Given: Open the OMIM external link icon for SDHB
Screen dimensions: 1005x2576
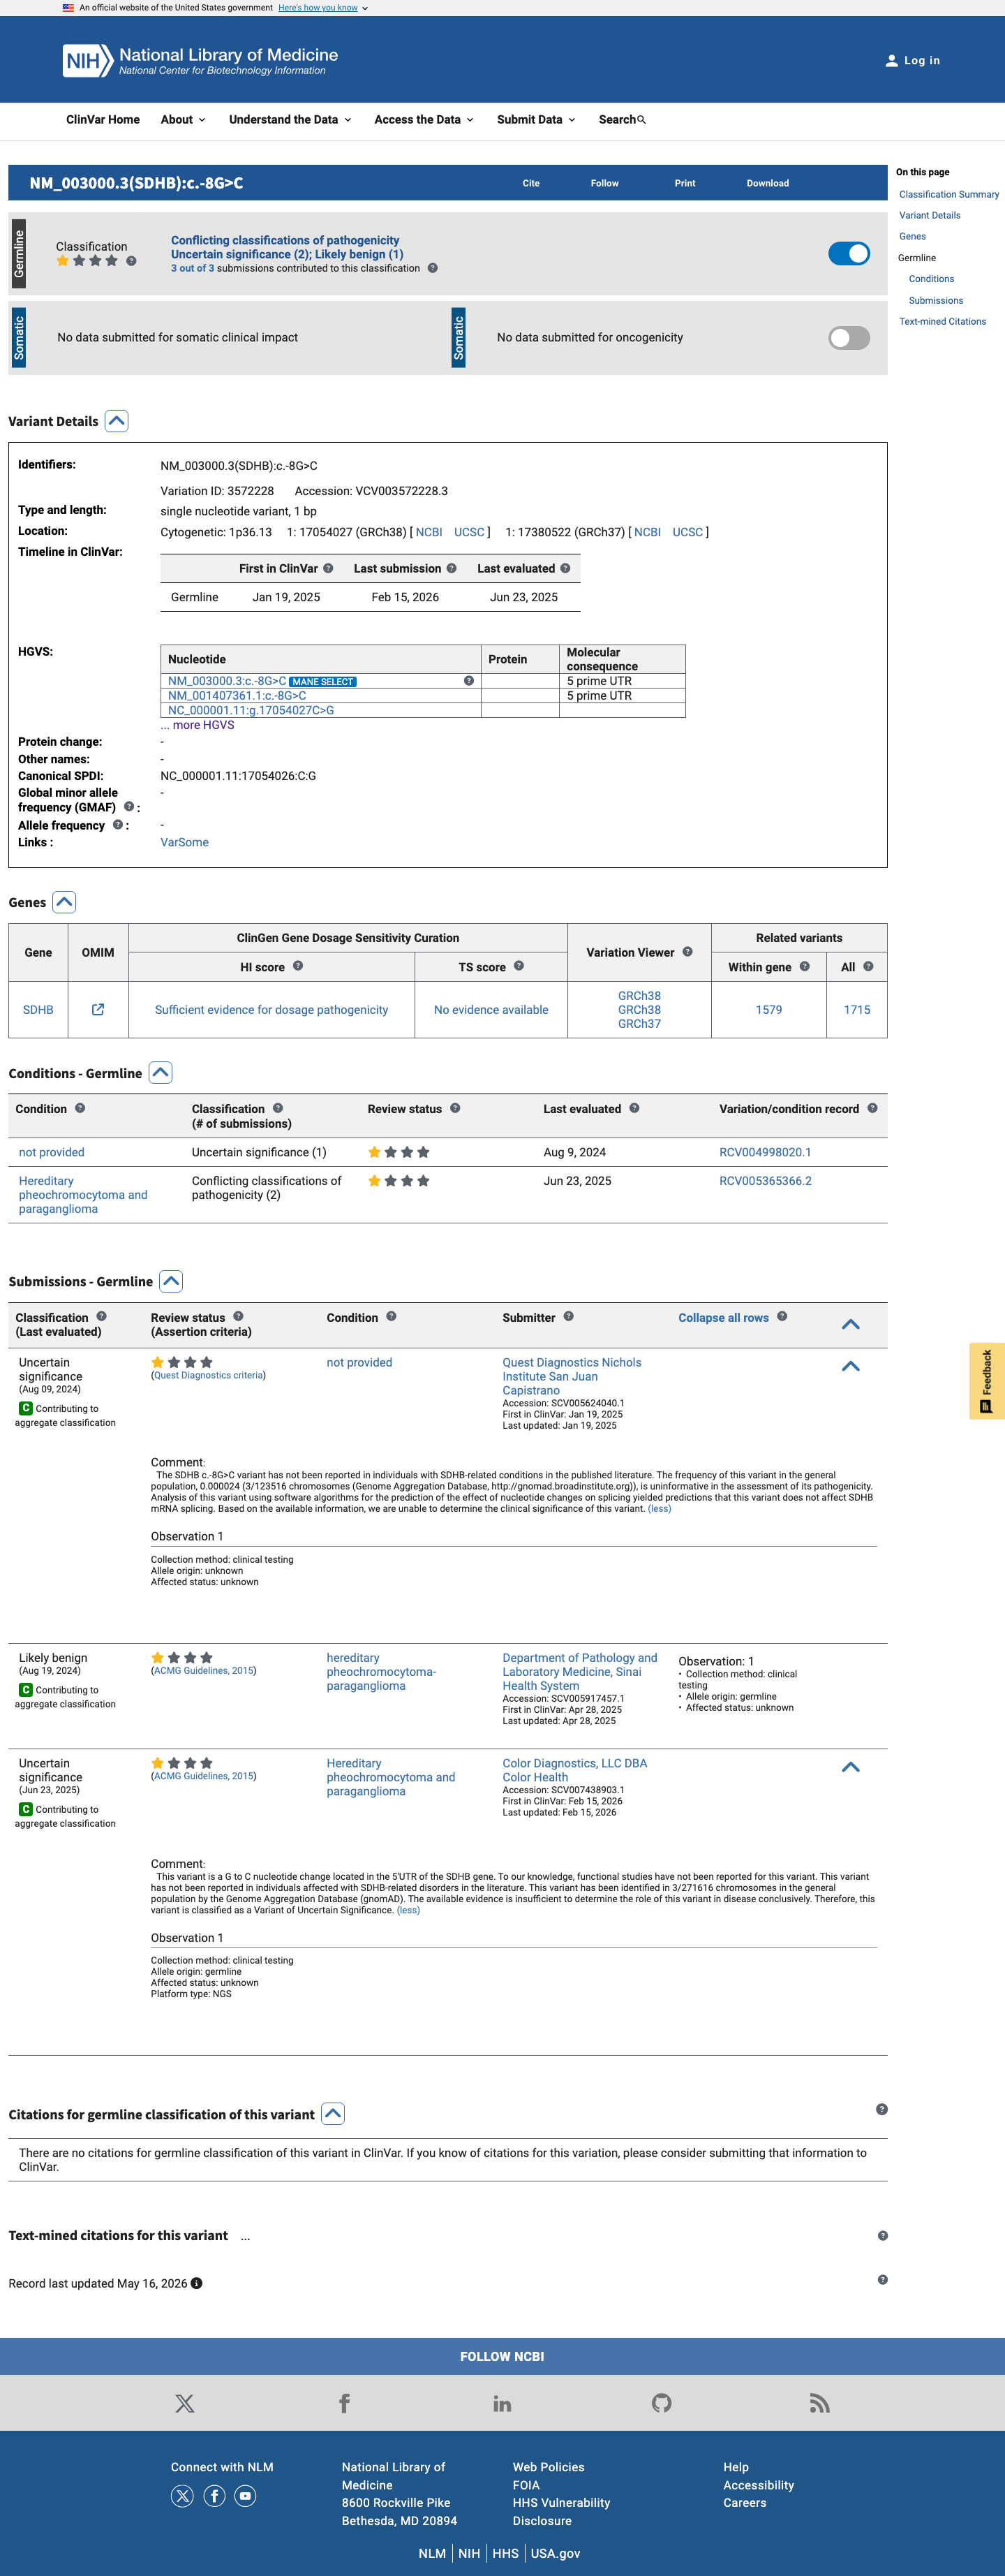Looking at the screenshot, I should point(98,1010).
